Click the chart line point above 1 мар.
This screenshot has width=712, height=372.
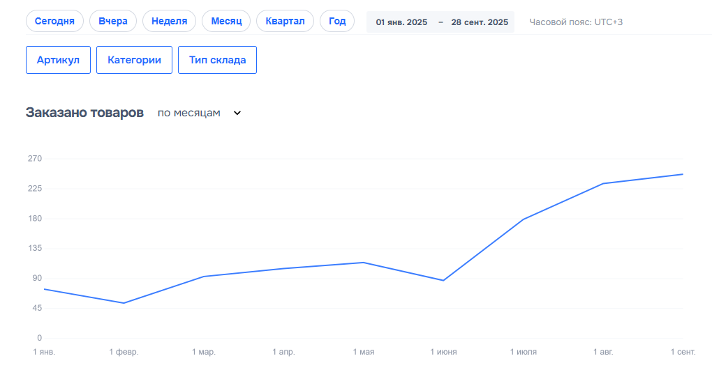203,277
